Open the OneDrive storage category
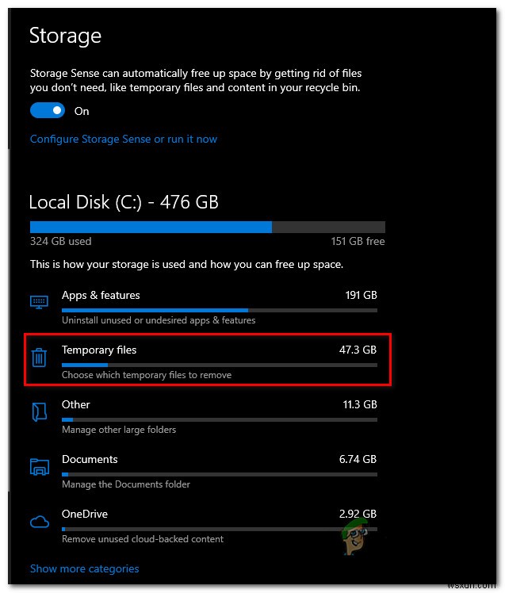This screenshot has height=593, width=505. tap(84, 514)
